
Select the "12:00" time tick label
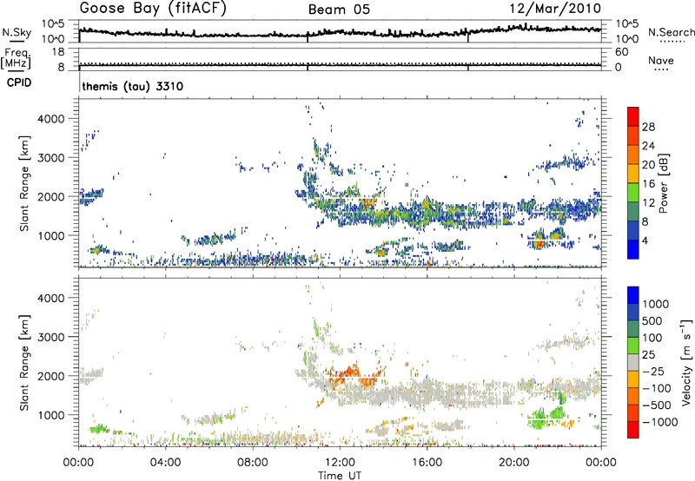(340, 463)
